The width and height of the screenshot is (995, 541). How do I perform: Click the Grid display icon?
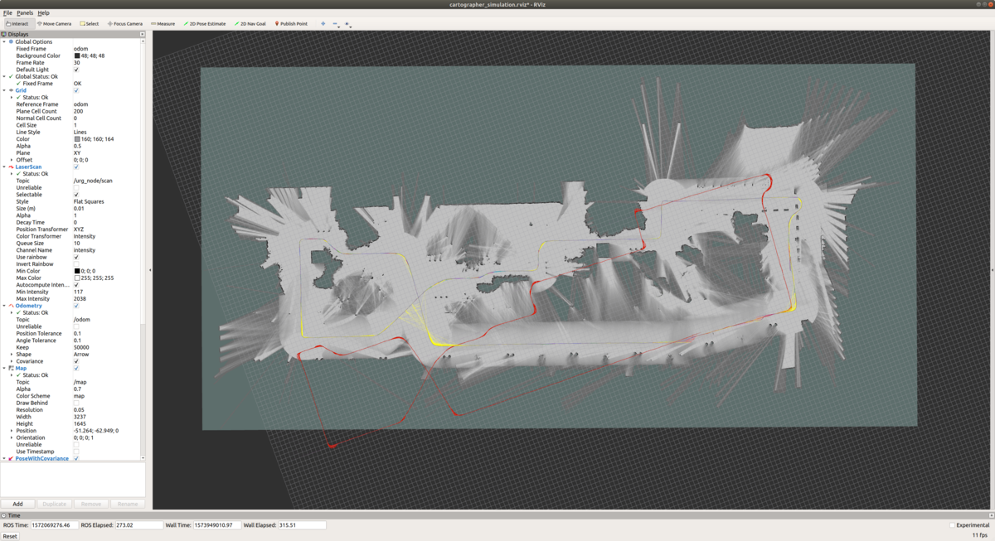pos(11,90)
